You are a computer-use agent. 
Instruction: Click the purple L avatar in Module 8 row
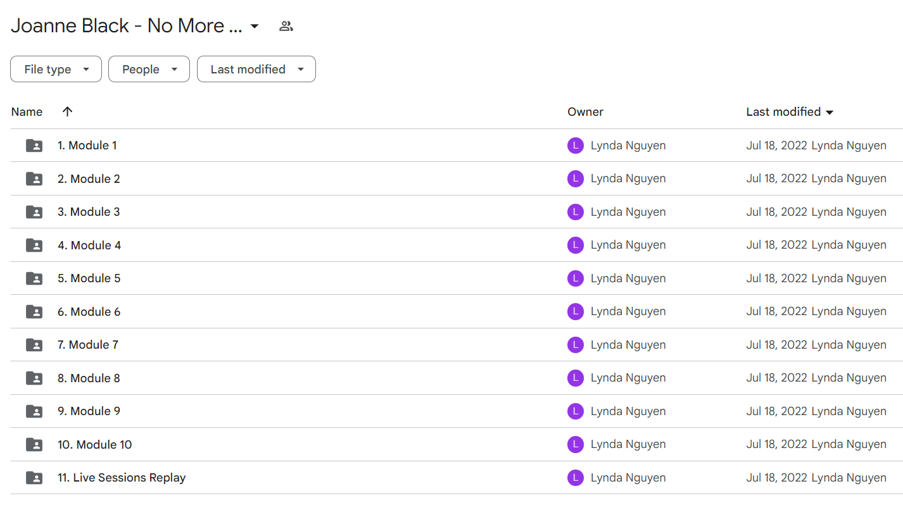tap(575, 378)
